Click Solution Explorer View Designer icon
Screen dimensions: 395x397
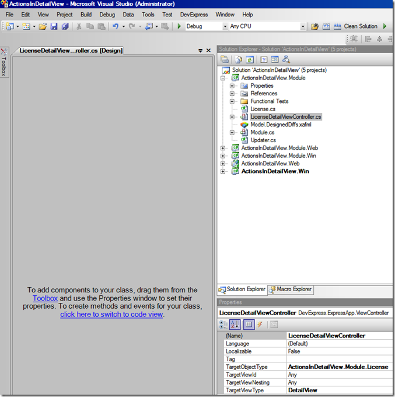pos(275,60)
